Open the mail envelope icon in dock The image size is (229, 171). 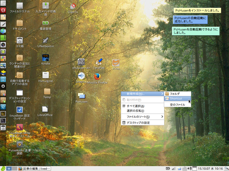click(3, 17)
